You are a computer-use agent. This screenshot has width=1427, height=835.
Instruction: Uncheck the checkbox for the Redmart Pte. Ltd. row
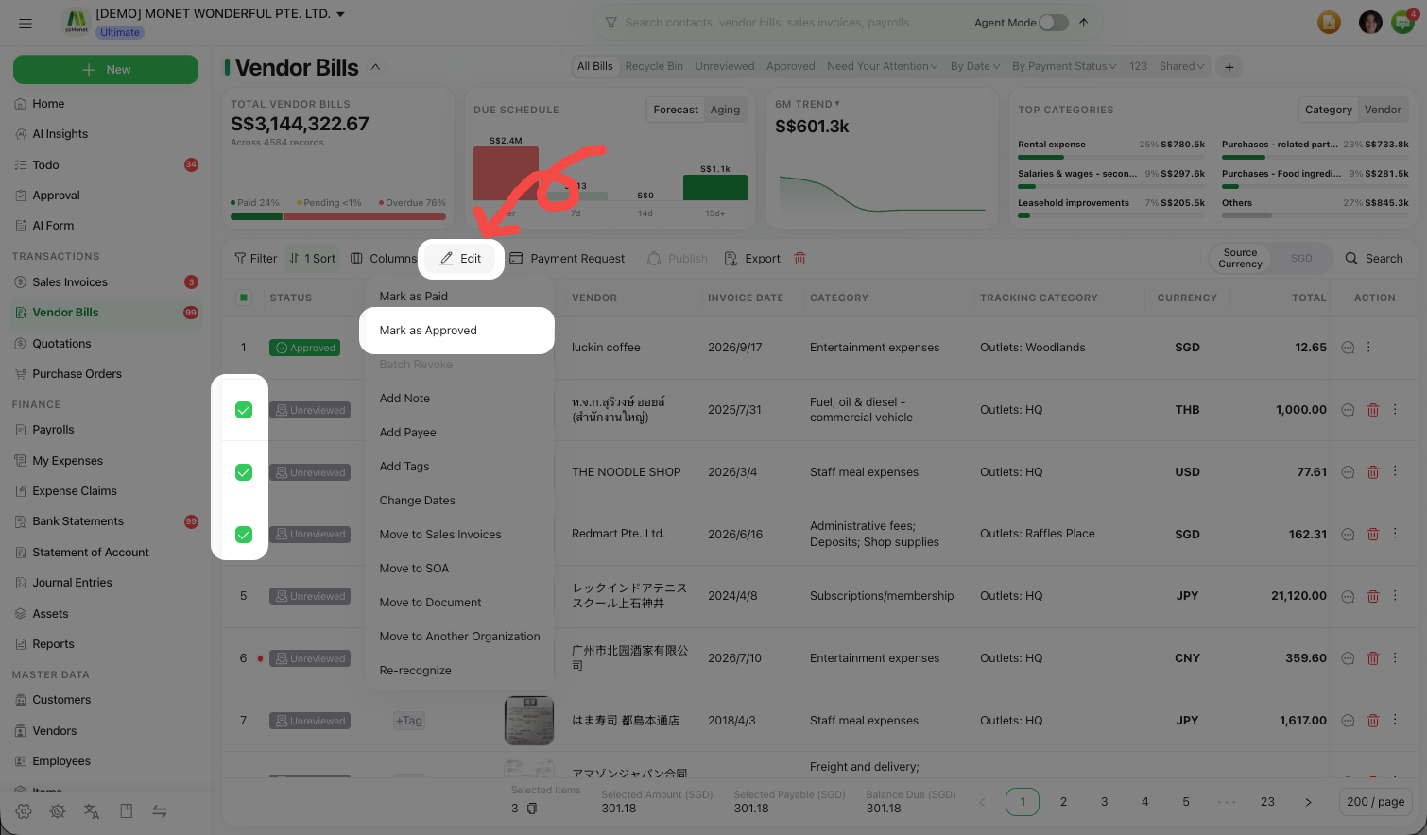pyautogui.click(x=244, y=535)
